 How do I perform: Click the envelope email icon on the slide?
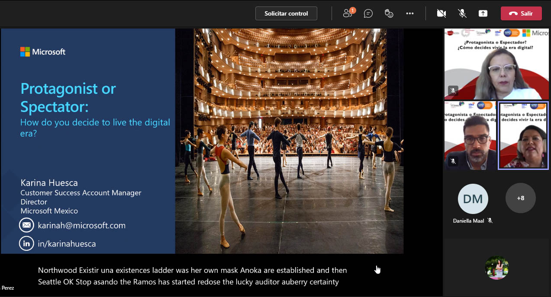click(26, 225)
